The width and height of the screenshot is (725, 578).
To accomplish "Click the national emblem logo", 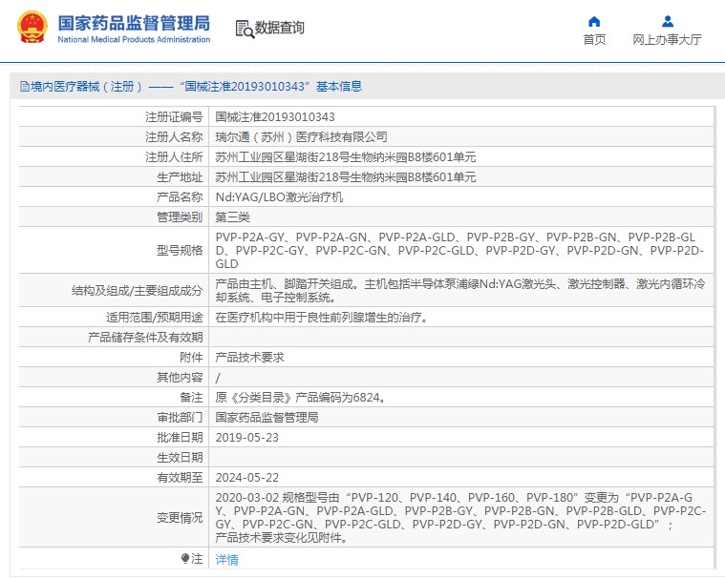I will tap(32, 28).
